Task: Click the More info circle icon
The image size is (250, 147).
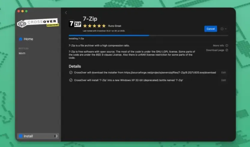Action: pos(227,46)
